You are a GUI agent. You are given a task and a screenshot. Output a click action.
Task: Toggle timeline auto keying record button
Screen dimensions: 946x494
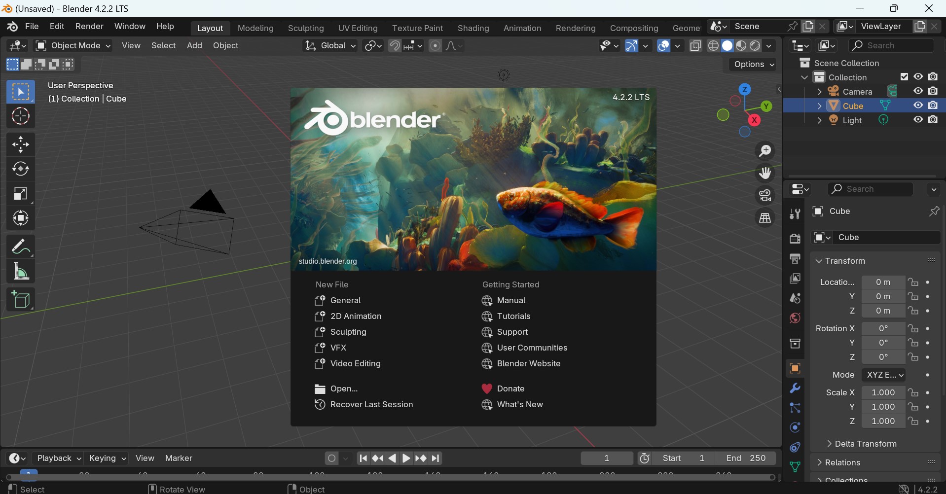pos(332,459)
